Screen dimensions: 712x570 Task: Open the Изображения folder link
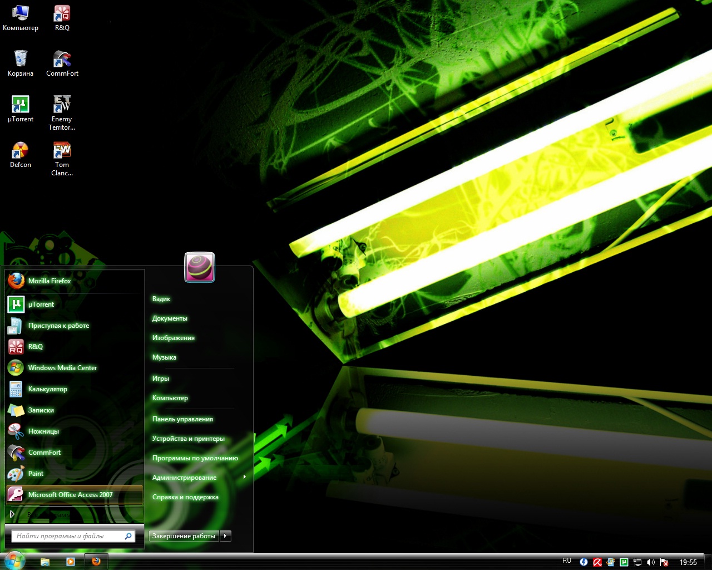click(174, 338)
